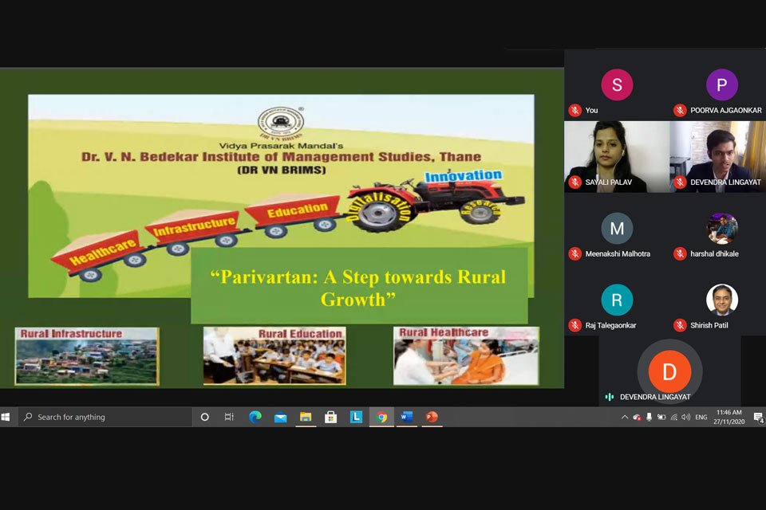The width and height of the screenshot is (766, 510).
Task: Select the P avatar of POORVA AJGAONKAR
Action: pos(721,85)
